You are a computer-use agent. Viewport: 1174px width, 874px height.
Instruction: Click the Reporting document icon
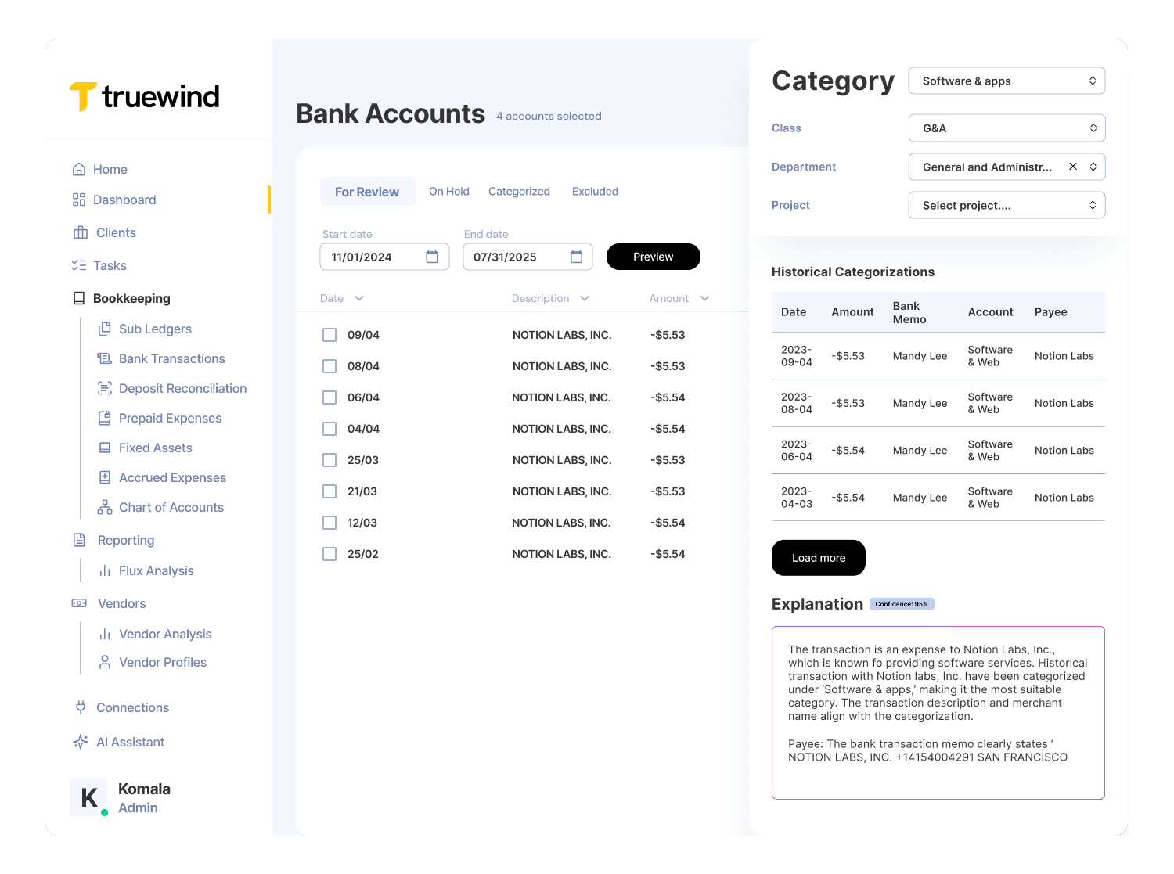coord(79,540)
